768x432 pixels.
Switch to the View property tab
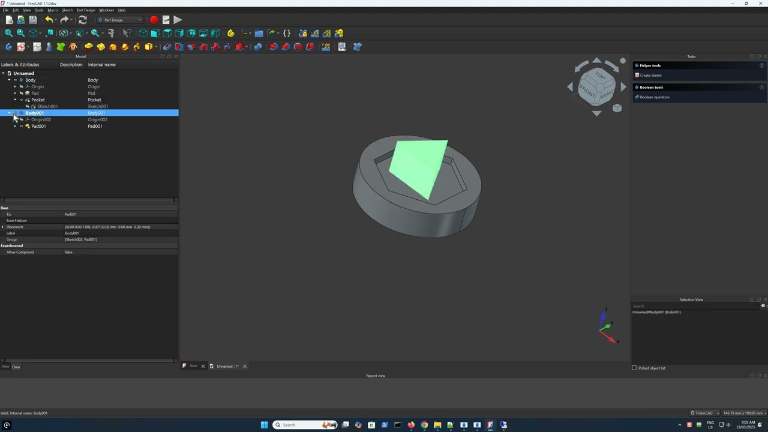click(x=5, y=367)
